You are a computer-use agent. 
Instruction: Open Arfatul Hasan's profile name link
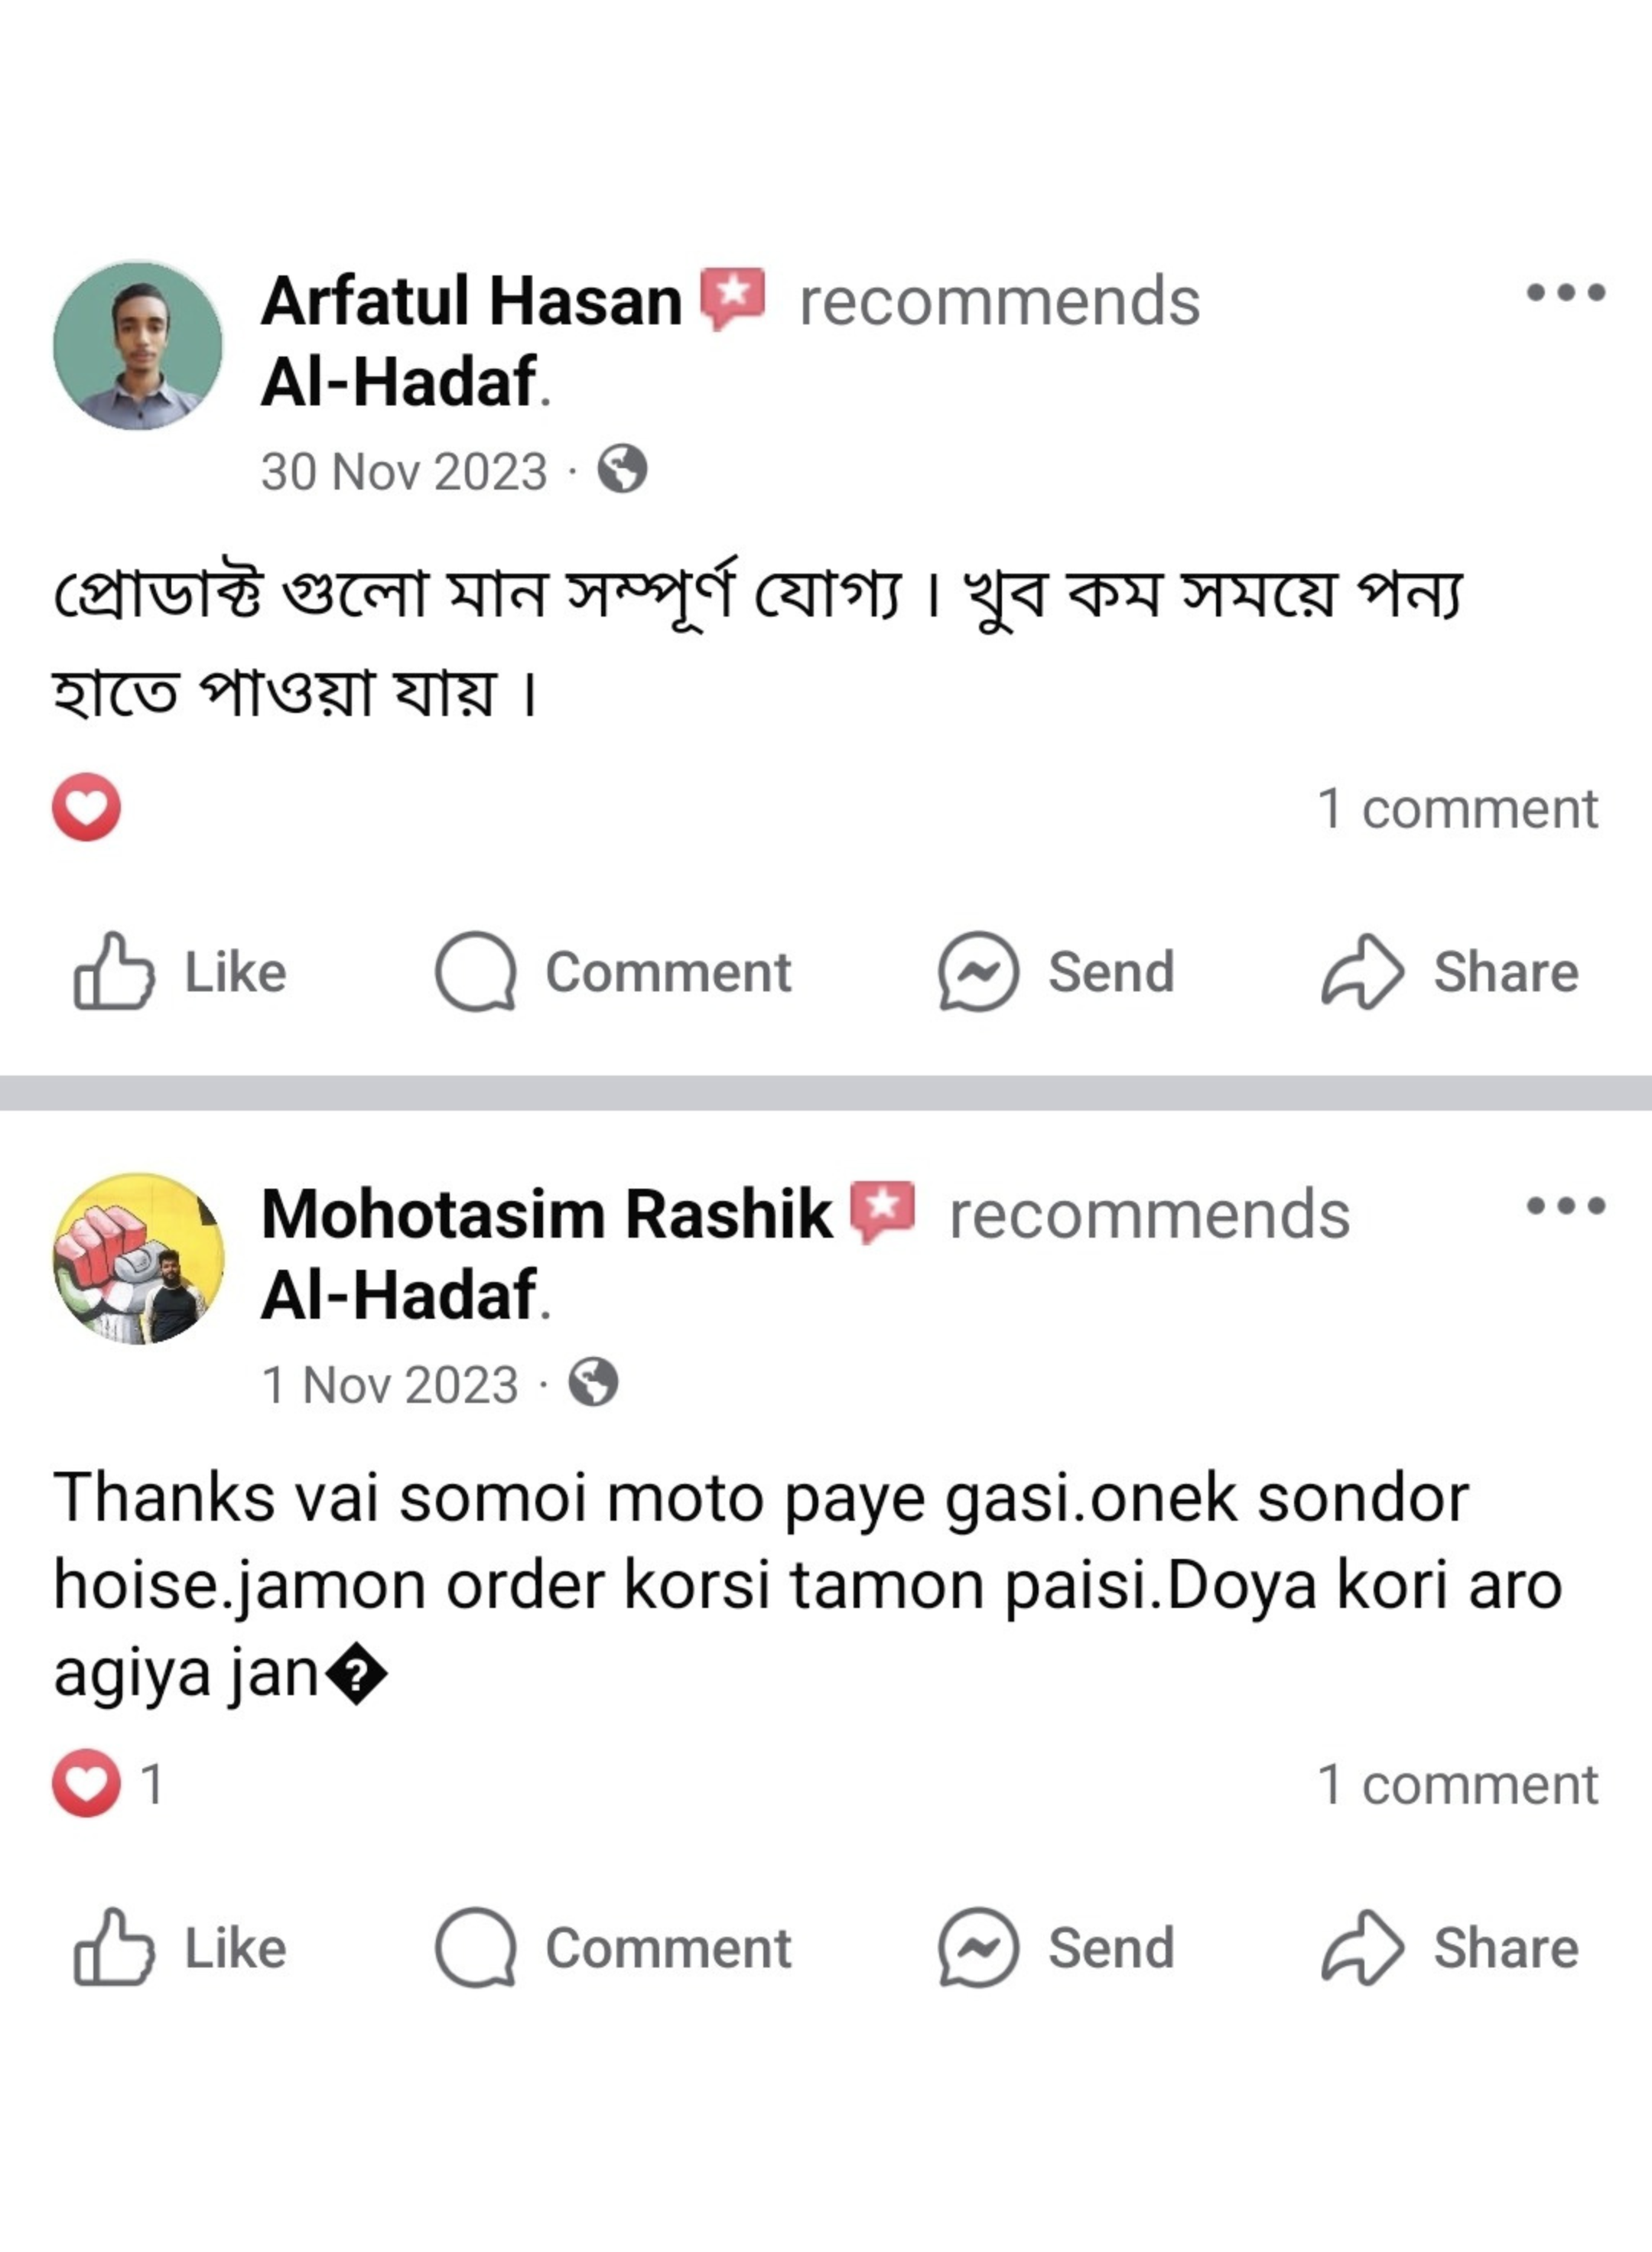pyautogui.click(x=471, y=301)
